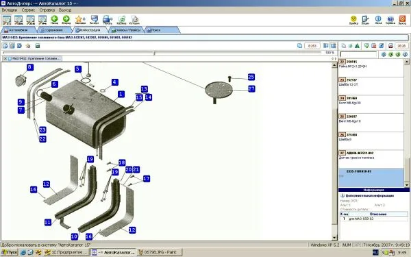Open the Печать print dropdown arrow

112,19
